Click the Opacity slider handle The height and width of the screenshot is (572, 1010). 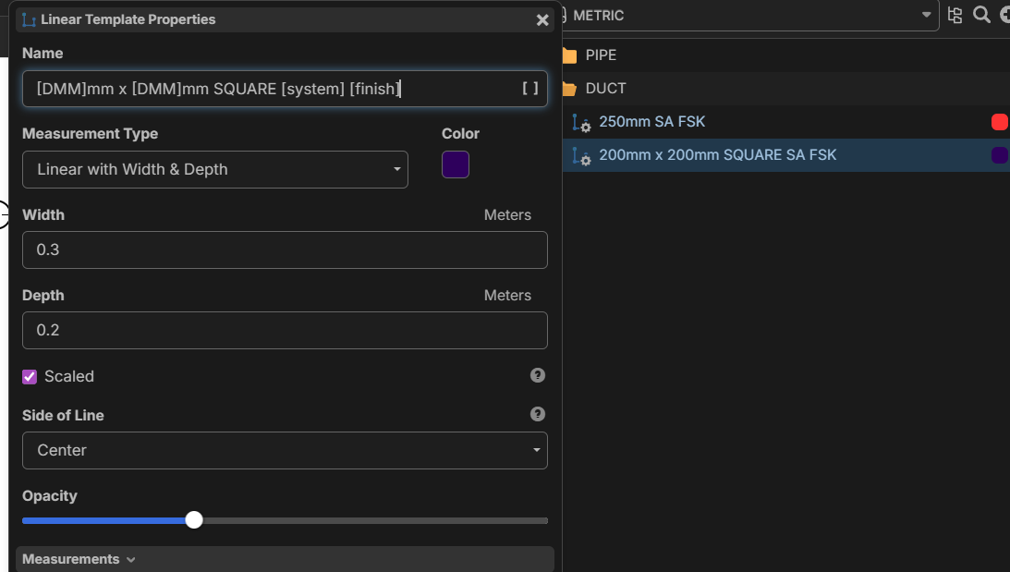pyautogui.click(x=194, y=520)
